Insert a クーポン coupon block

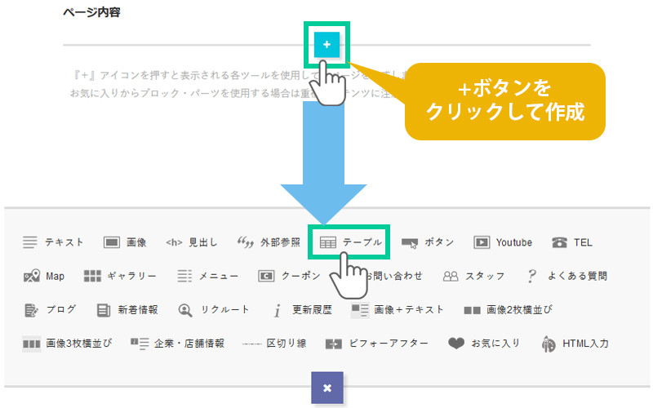click(290, 276)
